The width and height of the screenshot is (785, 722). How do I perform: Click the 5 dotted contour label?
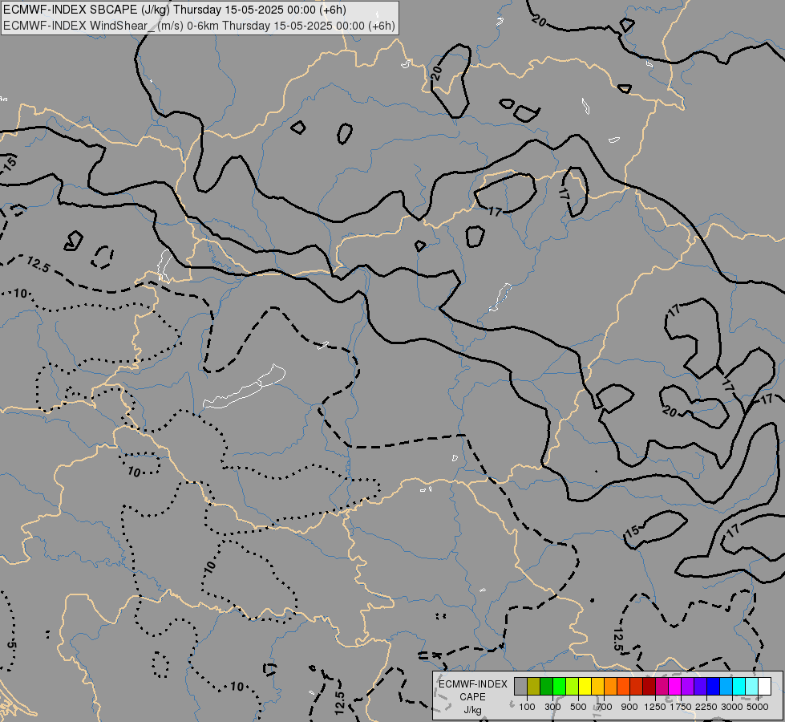pyautogui.click(x=12, y=647)
